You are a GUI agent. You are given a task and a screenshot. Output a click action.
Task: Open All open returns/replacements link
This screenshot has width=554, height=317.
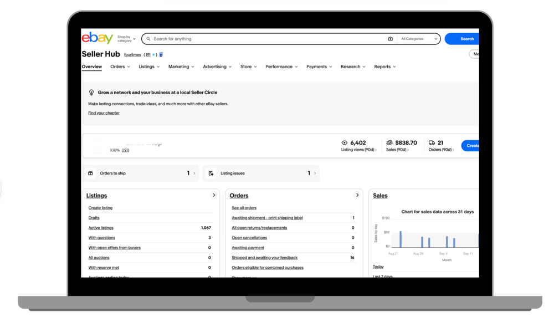259,228
